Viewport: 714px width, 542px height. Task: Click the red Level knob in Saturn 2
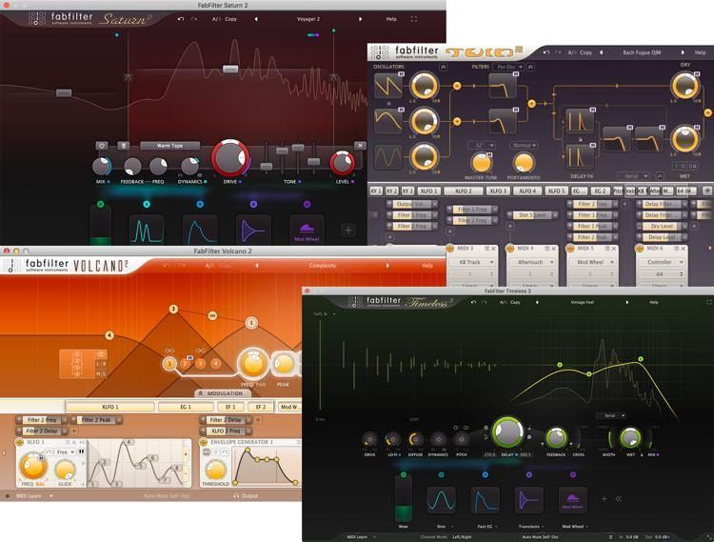pyautogui.click(x=343, y=164)
